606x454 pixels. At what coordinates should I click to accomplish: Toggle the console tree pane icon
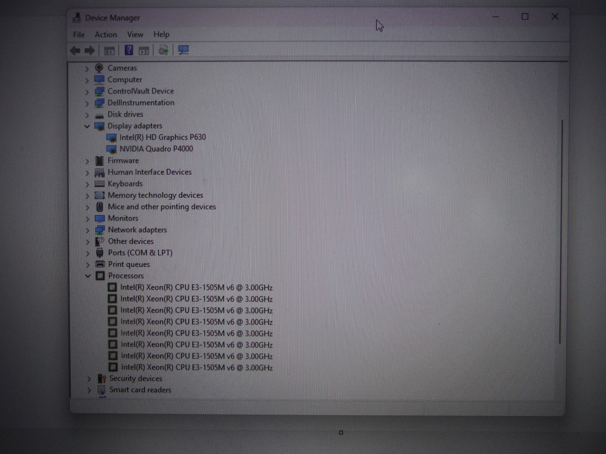(x=109, y=50)
